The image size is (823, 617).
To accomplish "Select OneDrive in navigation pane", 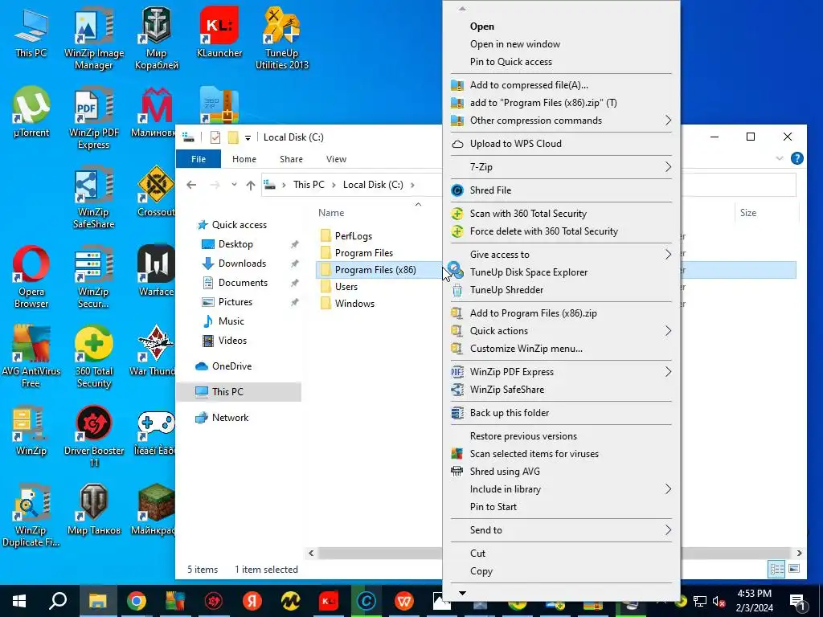I will tap(231, 366).
